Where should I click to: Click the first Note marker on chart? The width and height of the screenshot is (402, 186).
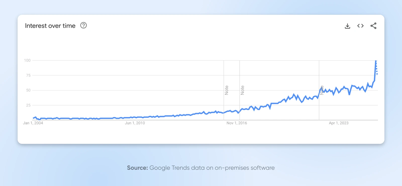226,90
